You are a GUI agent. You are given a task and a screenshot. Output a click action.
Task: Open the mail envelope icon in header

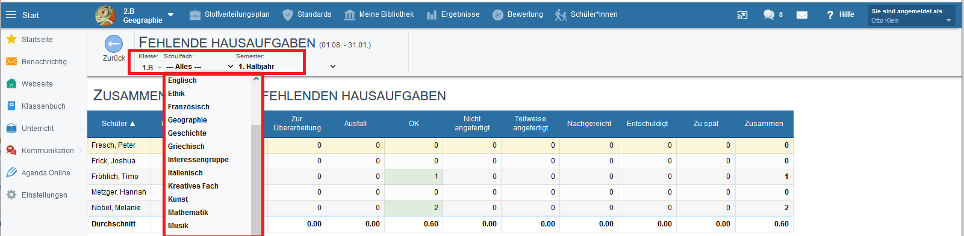click(802, 15)
